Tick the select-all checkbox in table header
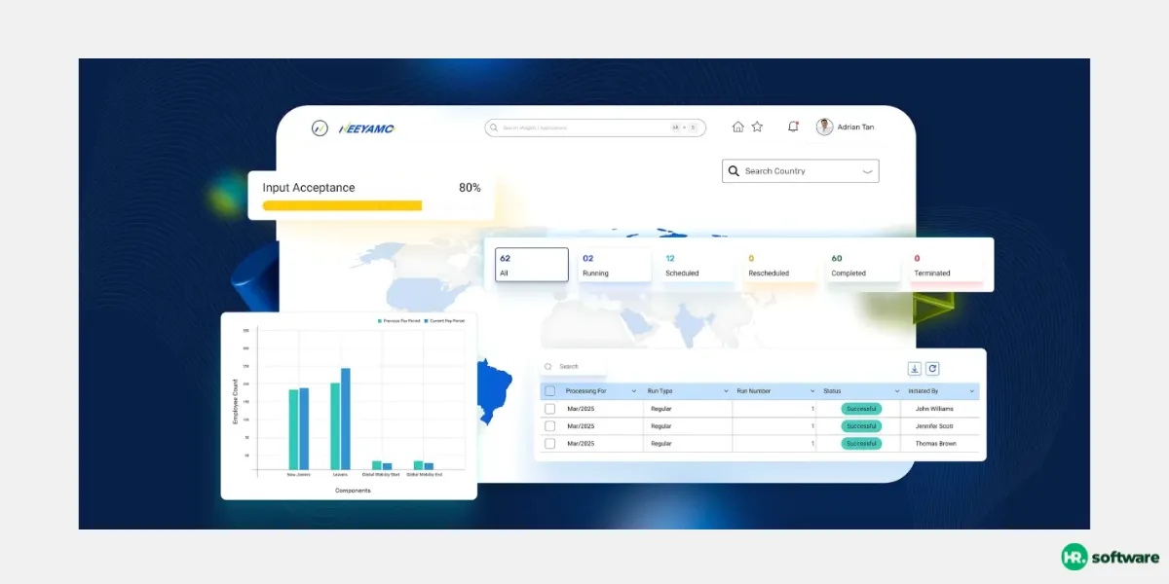Viewport: 1169px width, 584px height. click(x=549, y=391)
